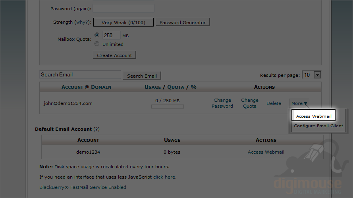Click the Search Email text field
Image resolution: width=353 pixels, height=198 pixels.
pyautogui.click(x=80, y=74)
